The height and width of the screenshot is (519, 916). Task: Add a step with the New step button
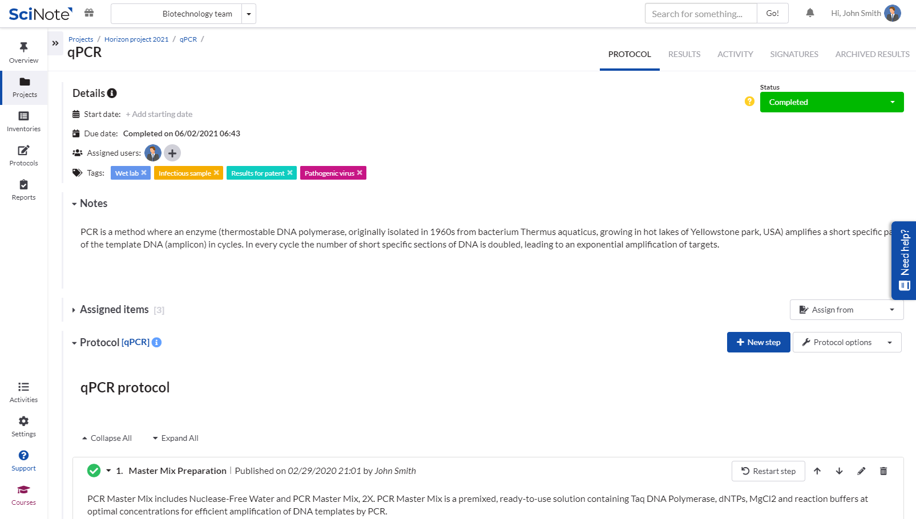[758, 342]
